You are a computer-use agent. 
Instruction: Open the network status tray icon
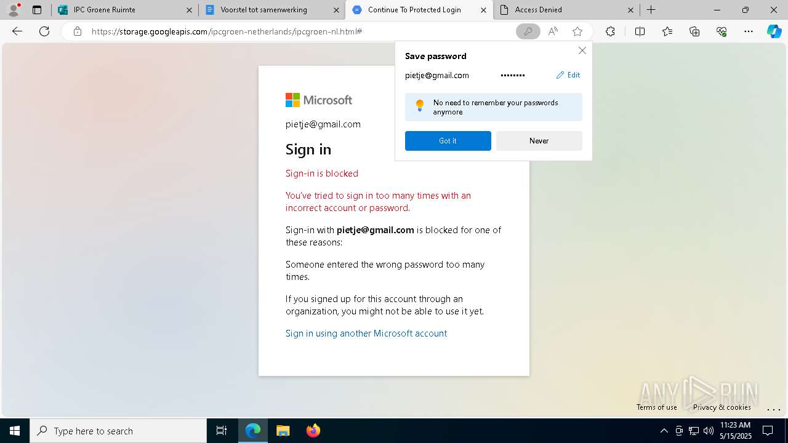point(694,431)
